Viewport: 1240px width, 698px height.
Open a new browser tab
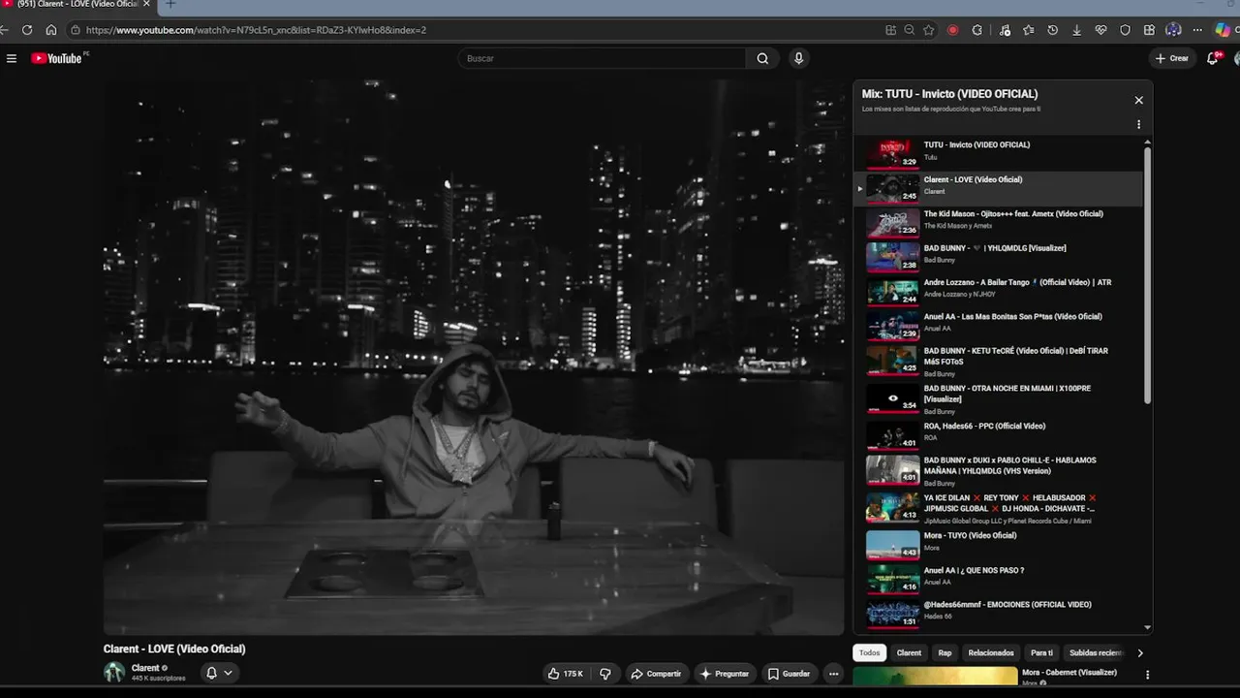[x=170, y=4]
